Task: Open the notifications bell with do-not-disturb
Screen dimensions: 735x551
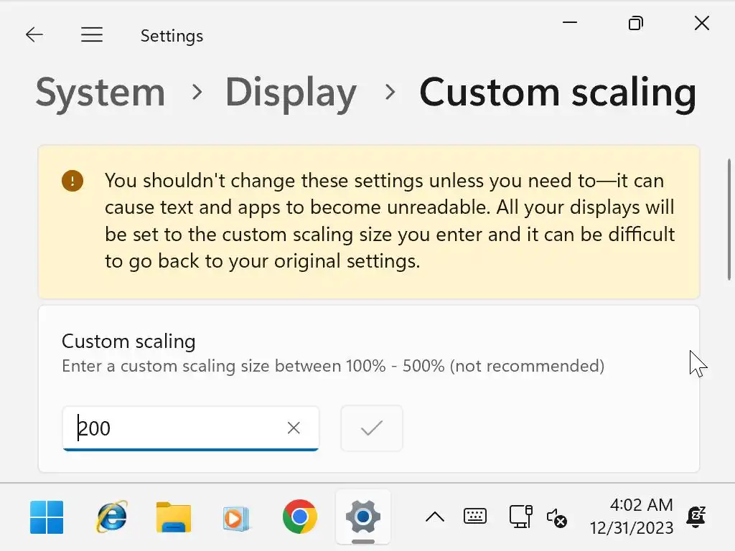Action: click(696, 517)
